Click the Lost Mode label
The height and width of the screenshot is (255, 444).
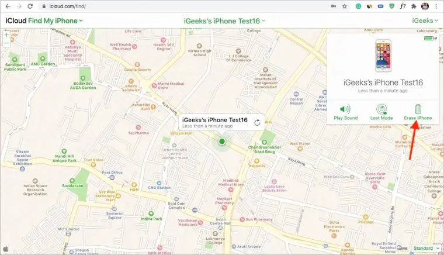pyautogui.click(x=381, y=118)
